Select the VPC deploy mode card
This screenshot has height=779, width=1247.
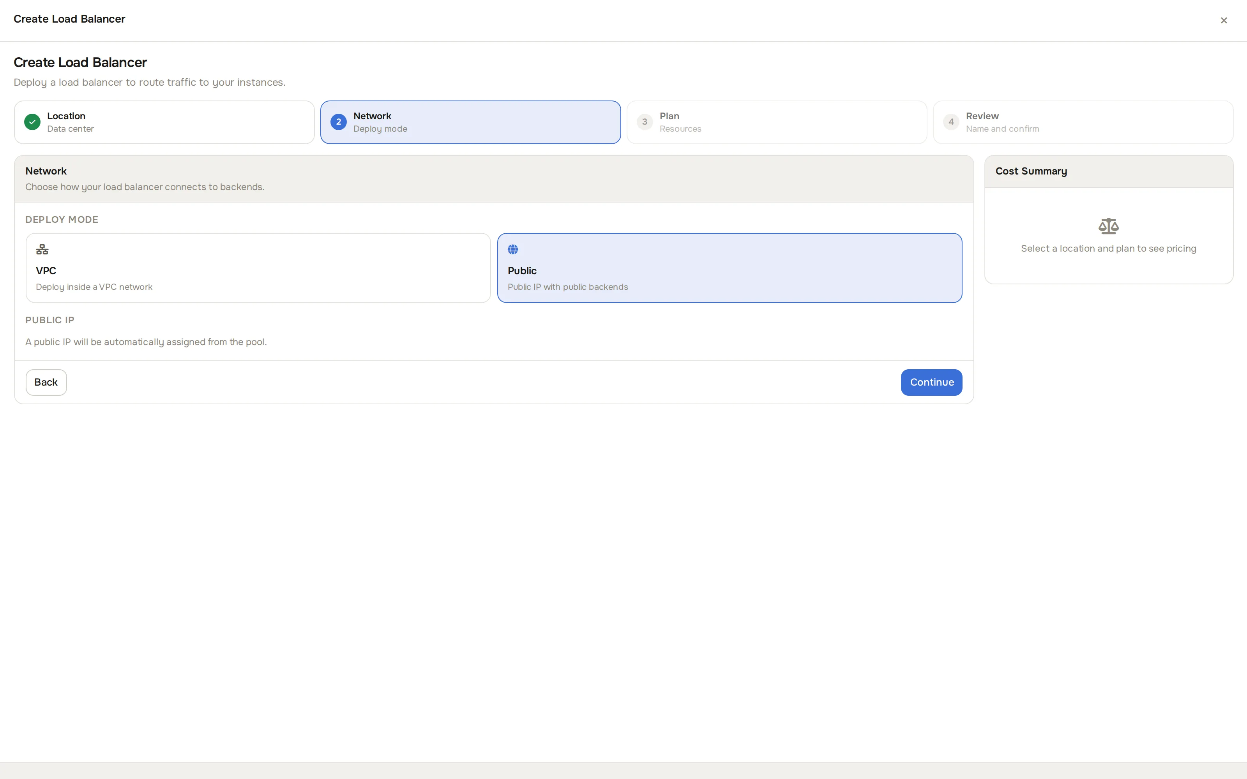tap(258, 268)
